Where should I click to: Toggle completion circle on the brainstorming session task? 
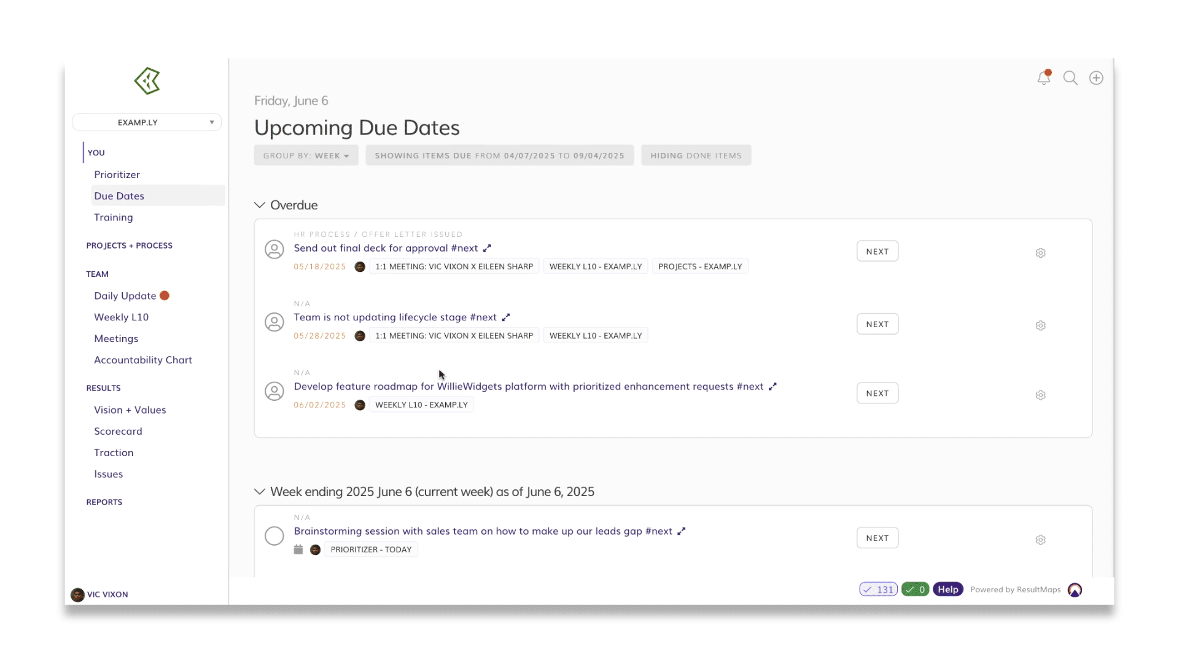[274, 535]
